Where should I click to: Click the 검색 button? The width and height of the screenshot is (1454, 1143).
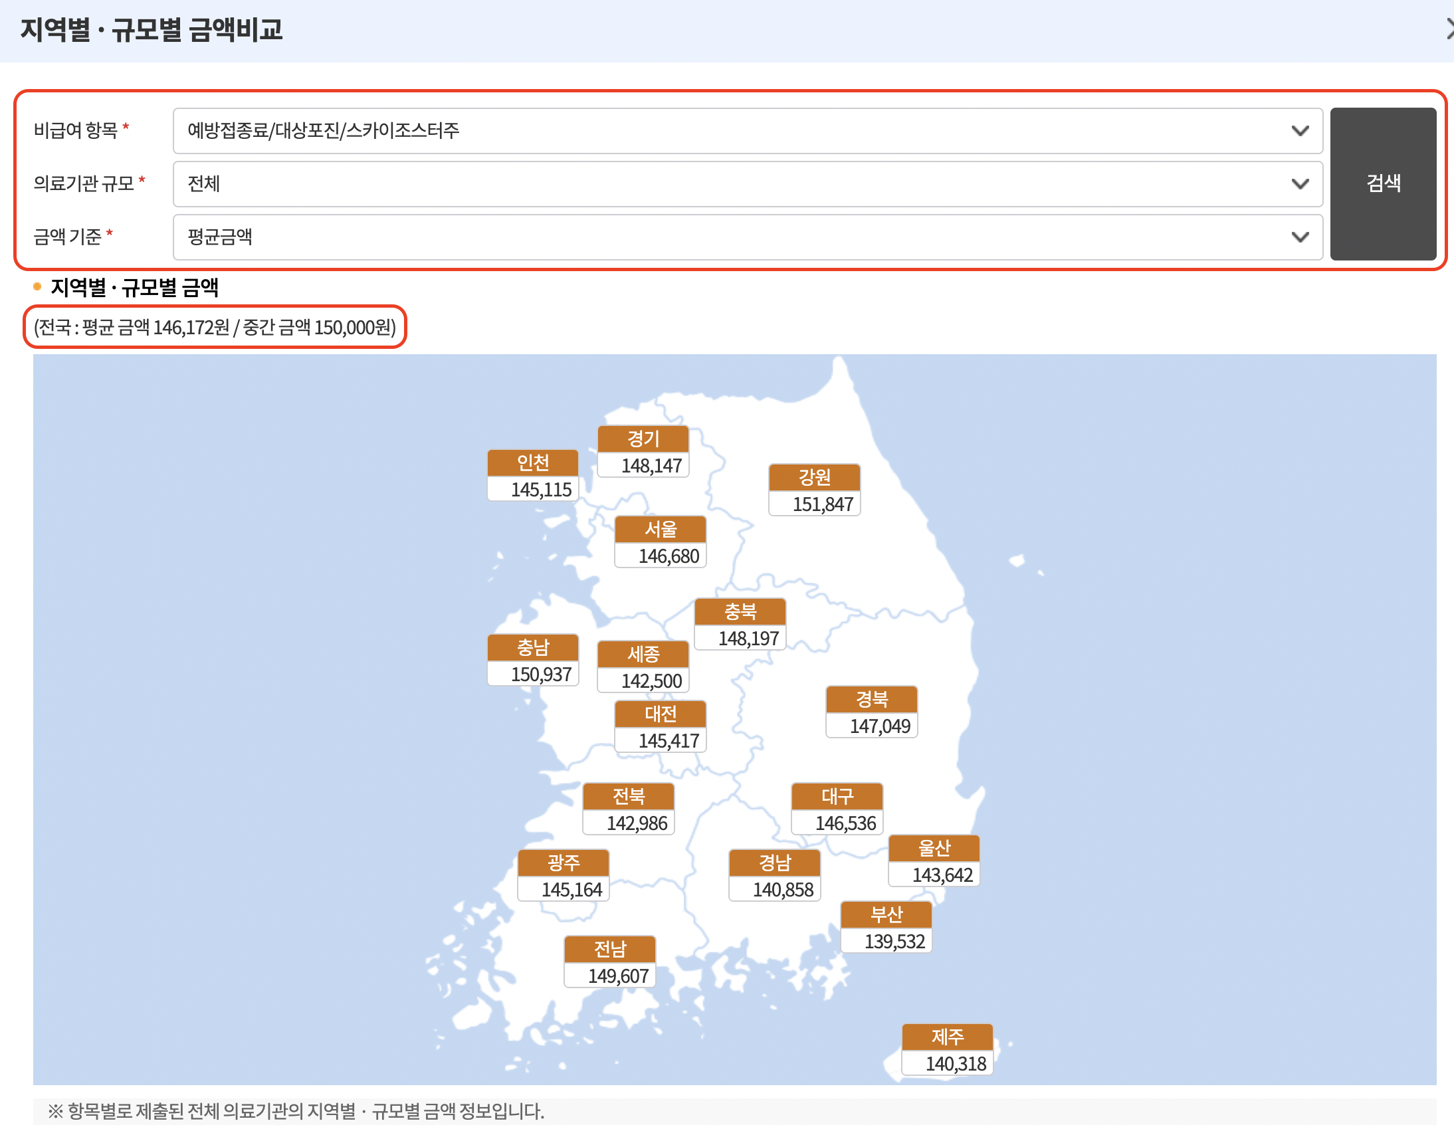pyautogui.click(x=1382, y=183)
